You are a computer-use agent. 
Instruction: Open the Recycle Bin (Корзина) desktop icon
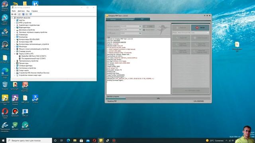[5, 86]
